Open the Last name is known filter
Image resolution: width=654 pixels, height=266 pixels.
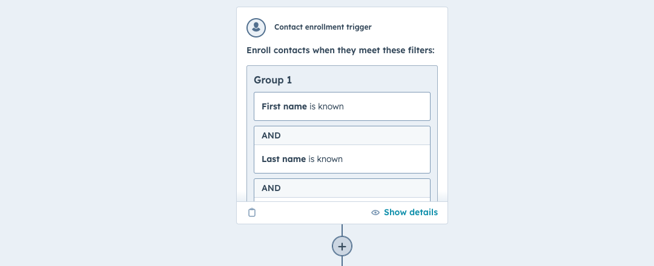click(x=342, y=159)
